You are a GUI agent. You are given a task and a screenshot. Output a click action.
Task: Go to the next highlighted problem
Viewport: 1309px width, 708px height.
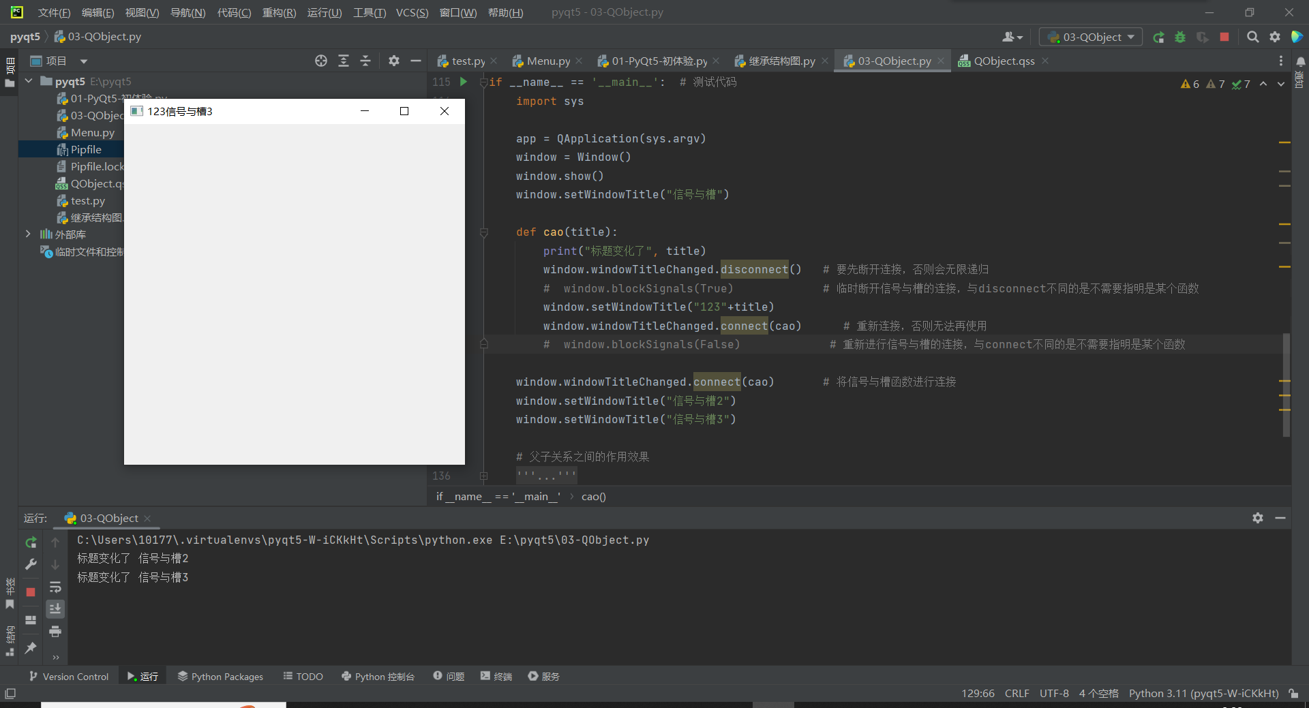[x=1281, y=84]
